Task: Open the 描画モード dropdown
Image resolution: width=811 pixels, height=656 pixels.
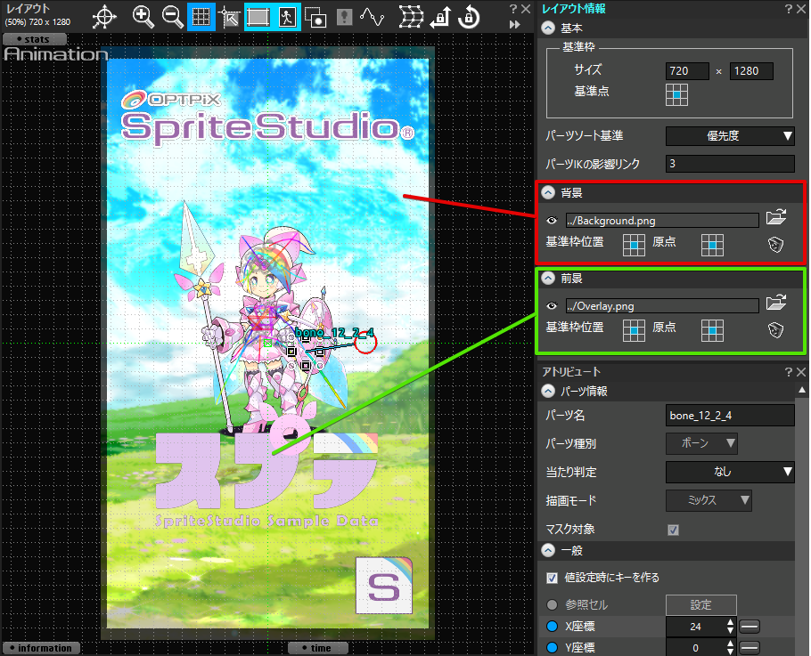Action: coord(709,500)
